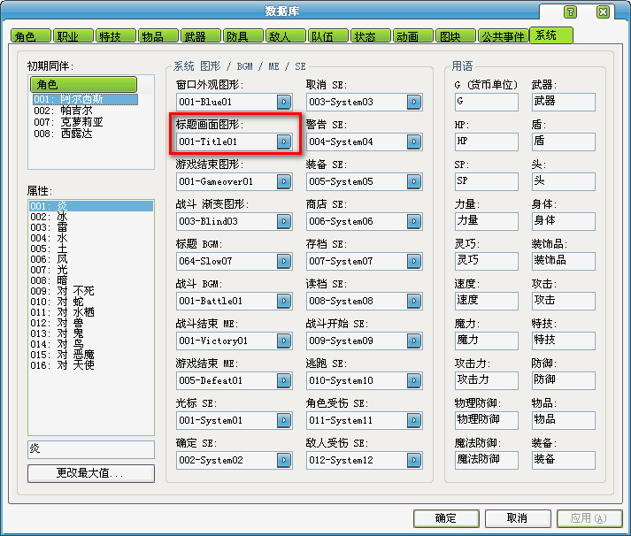Open the 动画 tab

point(413,36)
